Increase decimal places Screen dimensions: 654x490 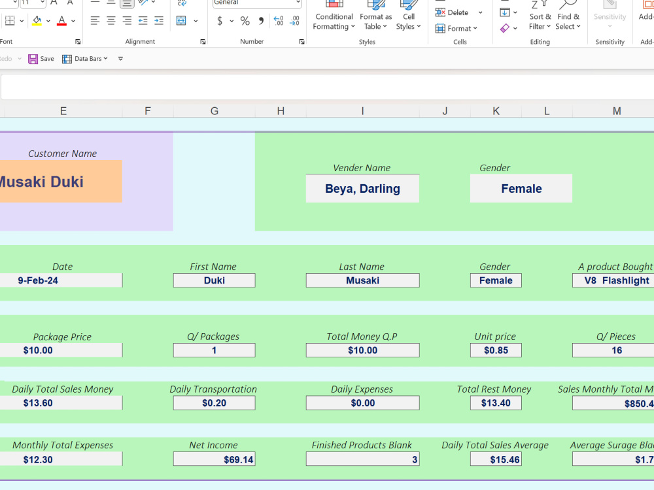[278, 20]
